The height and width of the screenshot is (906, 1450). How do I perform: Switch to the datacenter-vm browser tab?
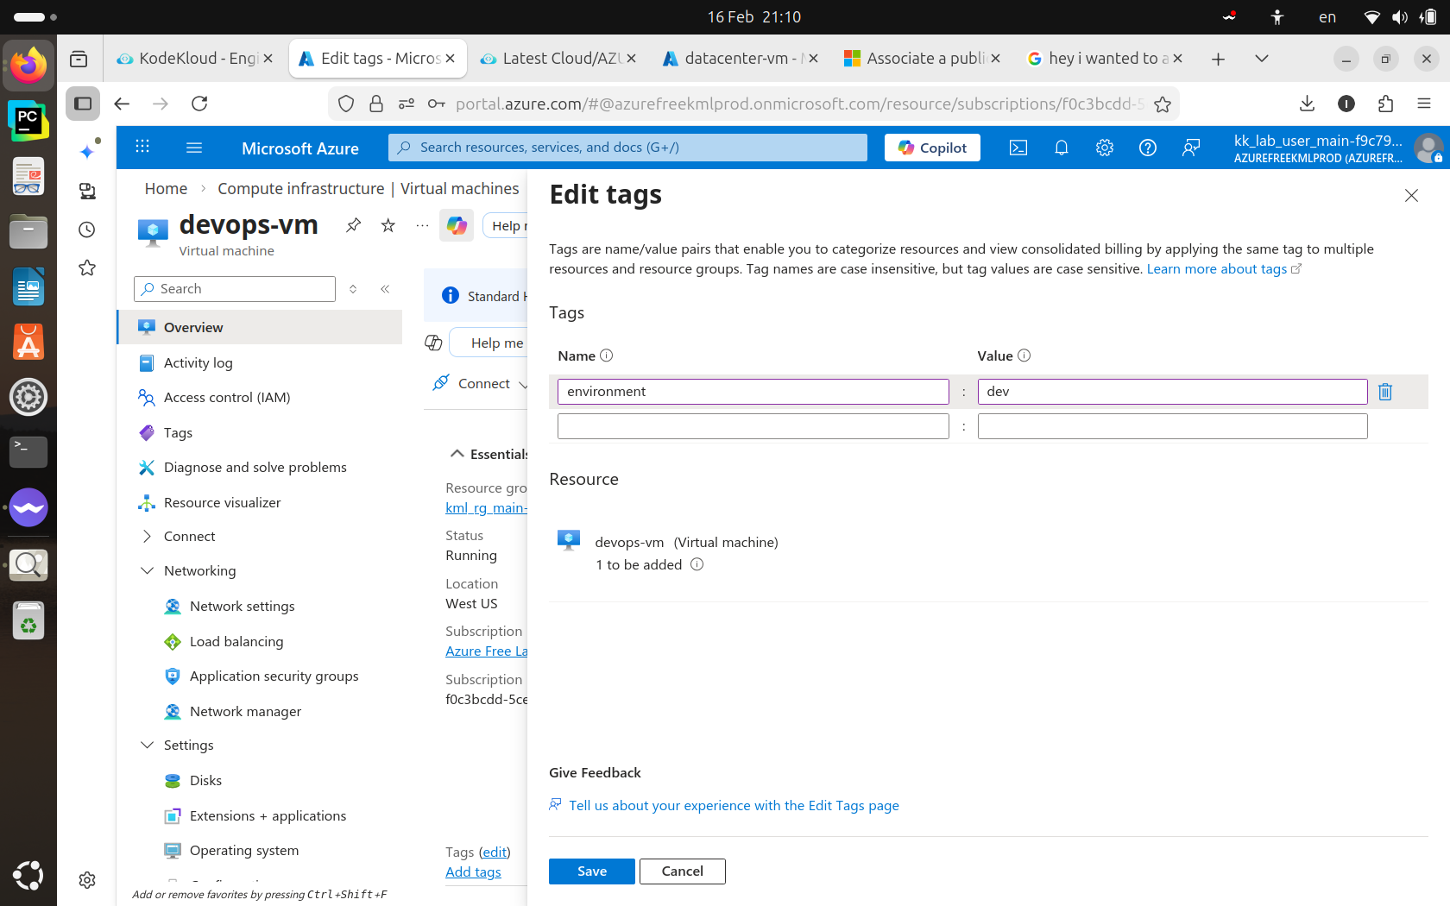[739, 59]
